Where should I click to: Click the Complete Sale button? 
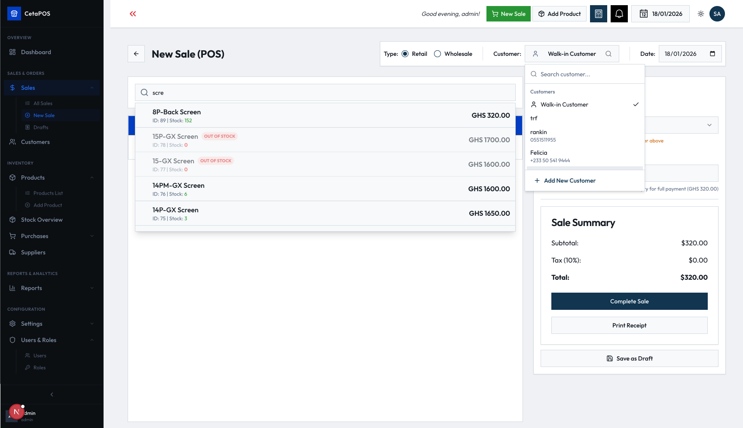click(x=629, y=301)
